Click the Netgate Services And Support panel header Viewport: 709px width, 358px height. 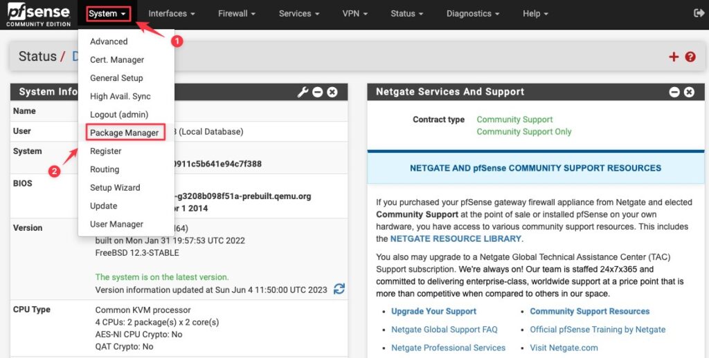coord(536,92)
